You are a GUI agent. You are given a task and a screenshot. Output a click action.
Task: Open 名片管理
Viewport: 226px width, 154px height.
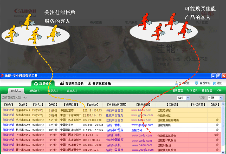[x=178, y=90]
